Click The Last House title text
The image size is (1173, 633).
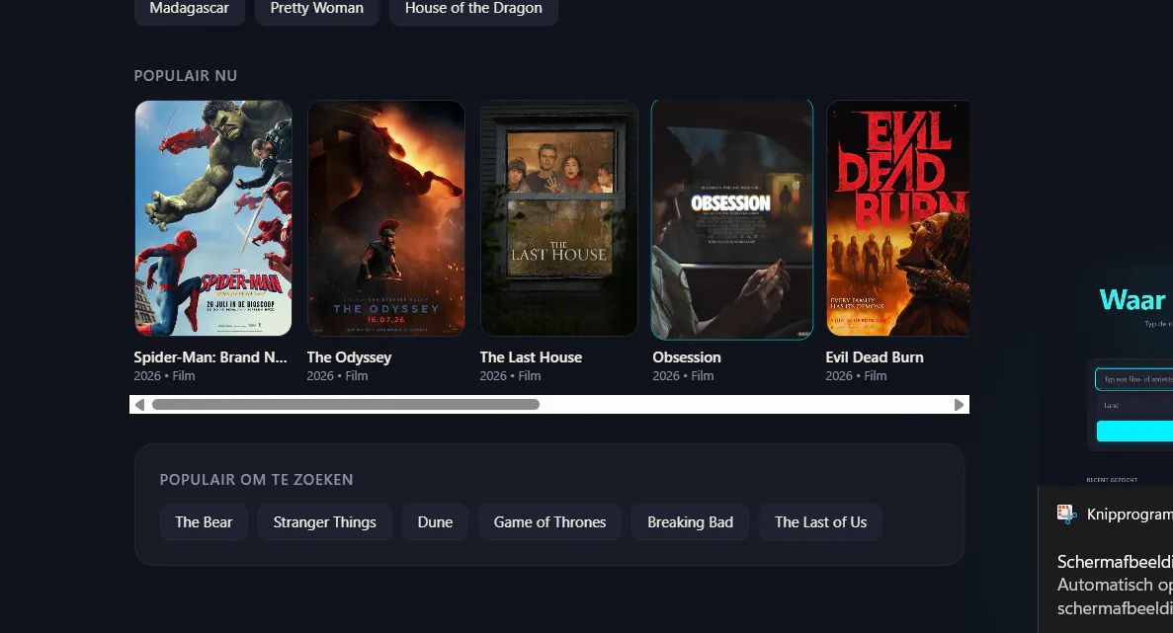coord(531,357)
